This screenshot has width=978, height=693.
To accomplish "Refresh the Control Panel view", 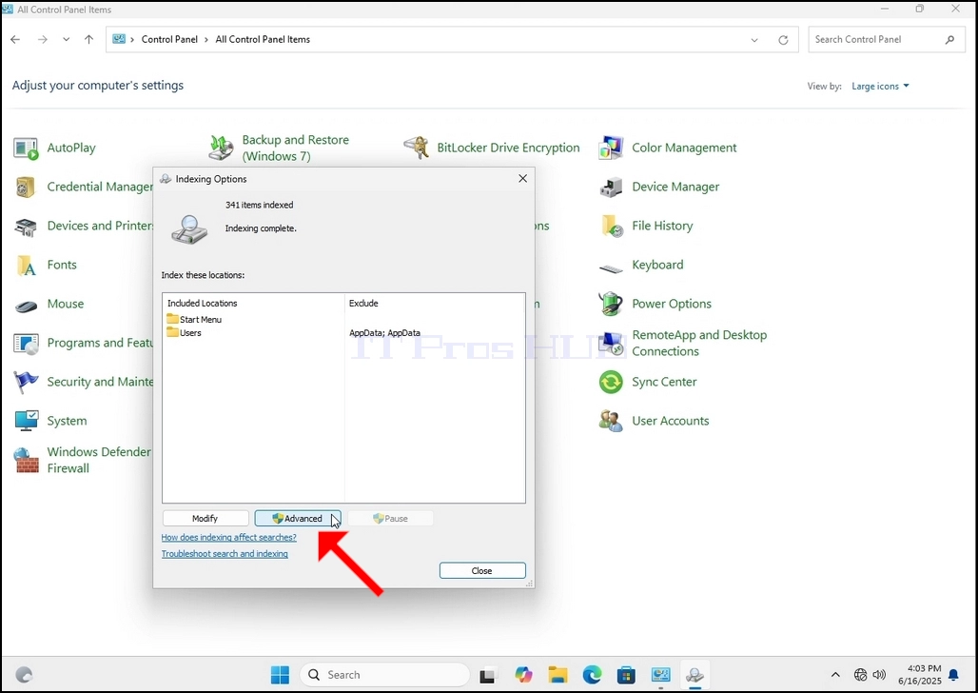I will pos(783,40).
